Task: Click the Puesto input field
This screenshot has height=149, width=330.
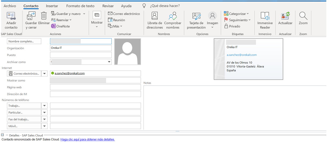Action: pyautogui.click(x=81, y=55)
